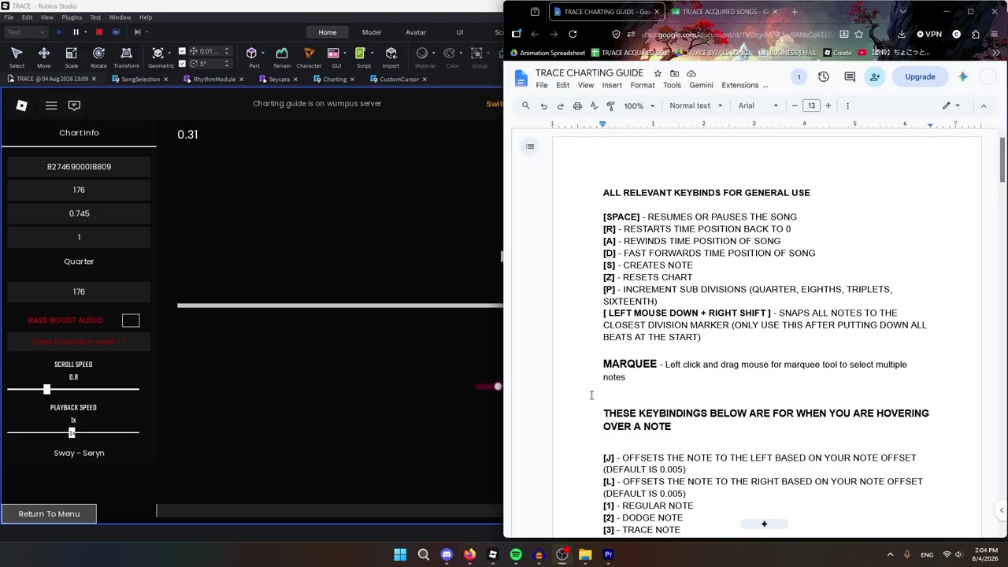Show document outline icon in Docs
This screenshot has width=1008, height=567.
click(530, 146)
